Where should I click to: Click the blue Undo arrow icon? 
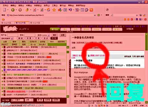click(x=70, y=10)
